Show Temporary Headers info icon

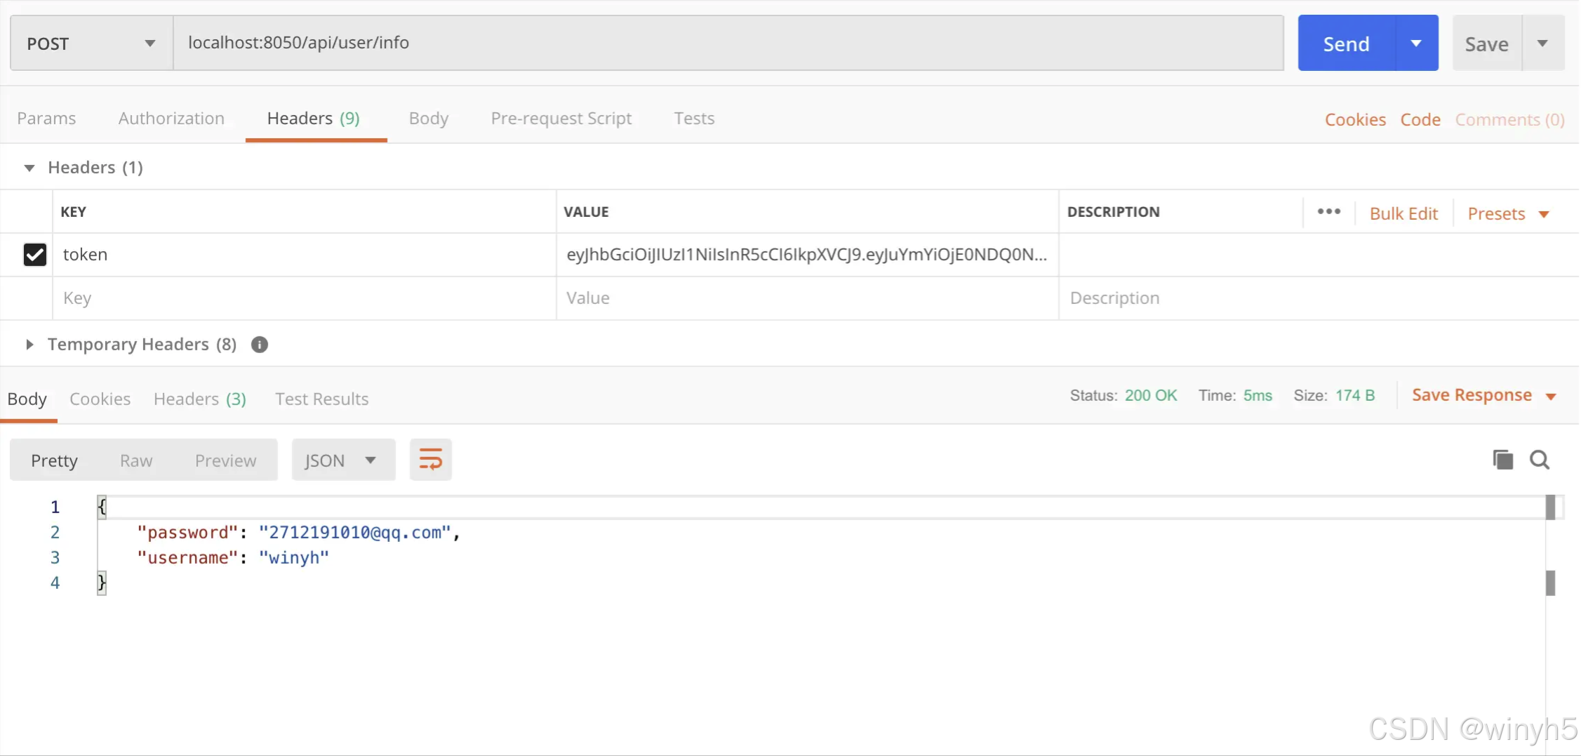[260, 345]
